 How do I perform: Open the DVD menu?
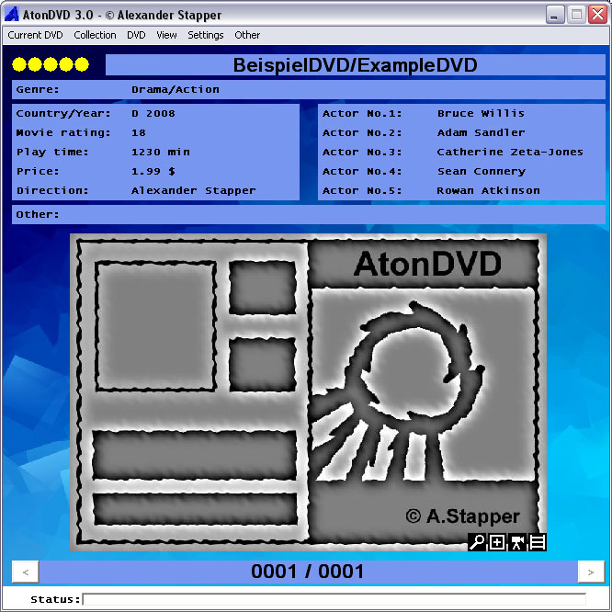click(136, 35)
